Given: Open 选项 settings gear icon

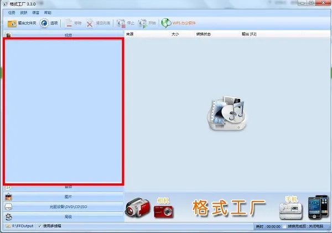Looking at the screenshot, I should point(44,23).
